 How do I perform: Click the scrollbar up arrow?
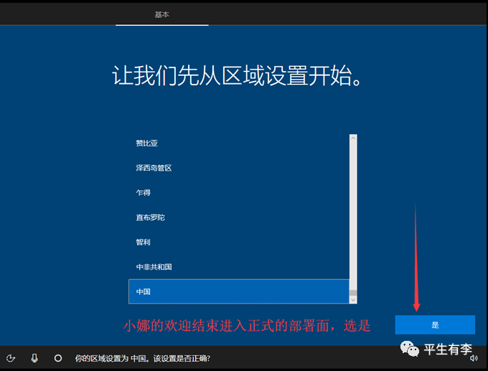pyautogui.click(x=353, y=138)
